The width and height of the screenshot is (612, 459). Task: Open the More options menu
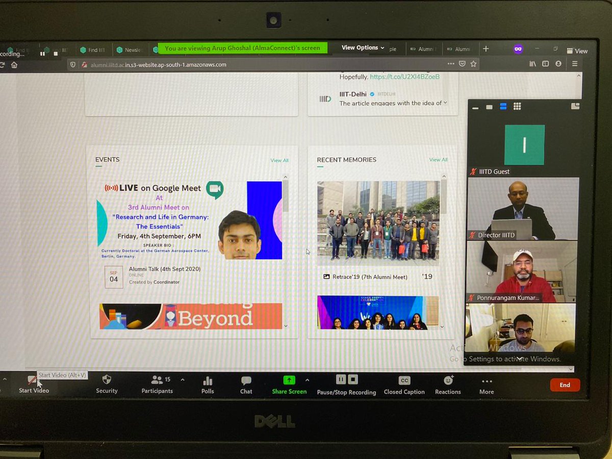(x=487, y=386)
